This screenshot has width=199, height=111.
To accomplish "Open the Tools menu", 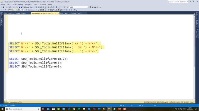I will coord(36,4).
